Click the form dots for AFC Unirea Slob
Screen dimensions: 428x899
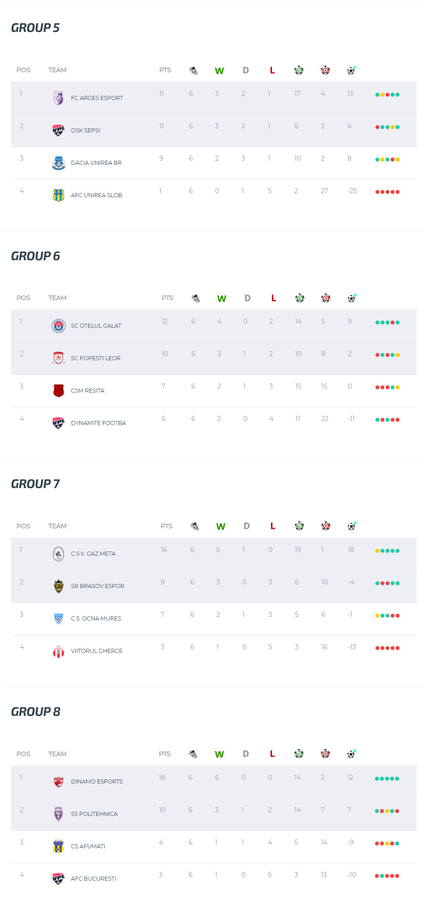click(x=387, y=192)
